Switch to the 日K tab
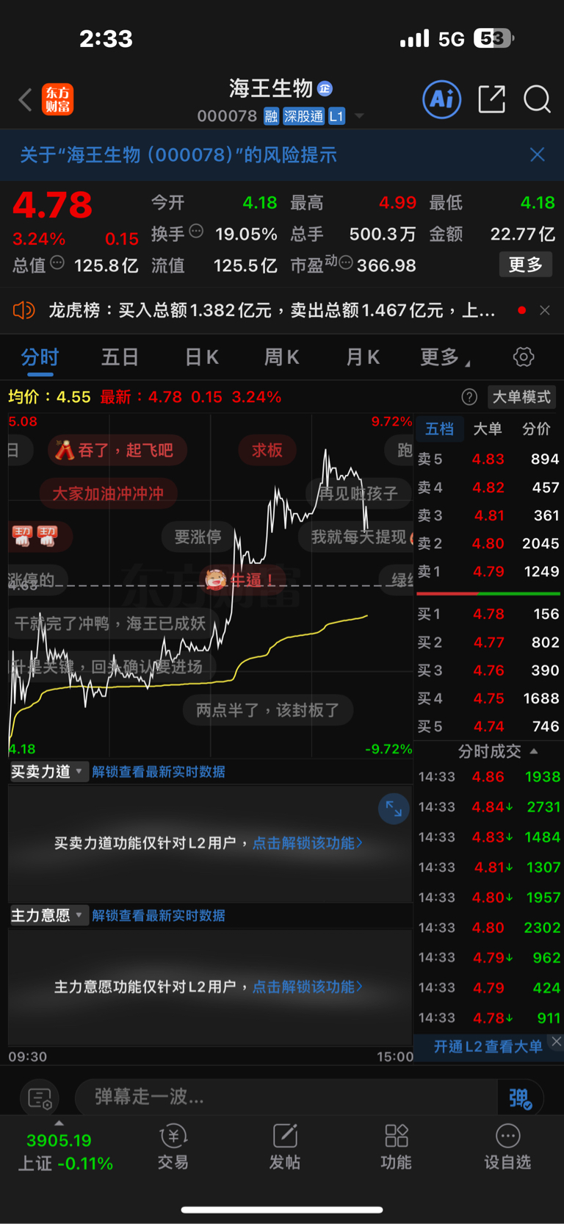Image resolution: width=564 pixels, height=1224 pixels. pyautogui.click(x=201, y=357)
